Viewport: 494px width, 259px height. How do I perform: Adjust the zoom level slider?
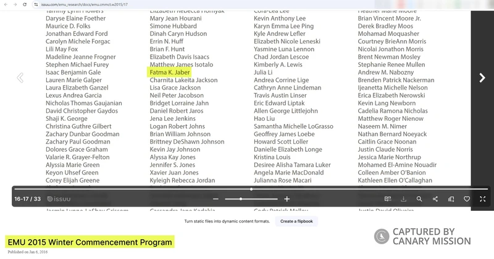click(x=251, y=199)
